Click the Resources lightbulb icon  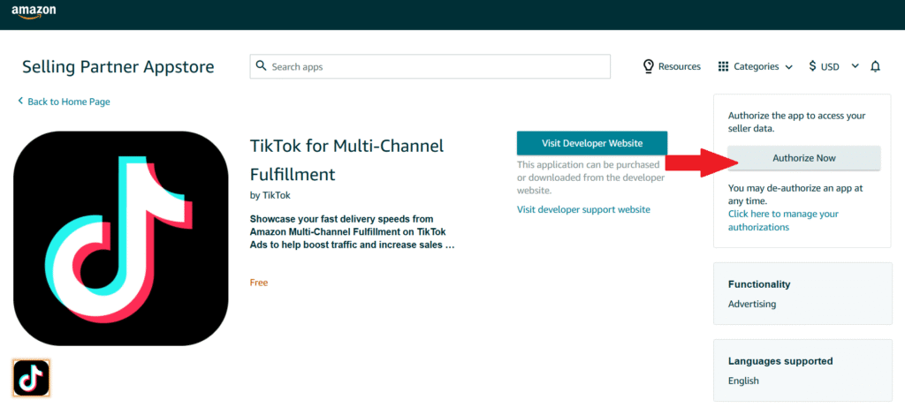tap(649, 66)
